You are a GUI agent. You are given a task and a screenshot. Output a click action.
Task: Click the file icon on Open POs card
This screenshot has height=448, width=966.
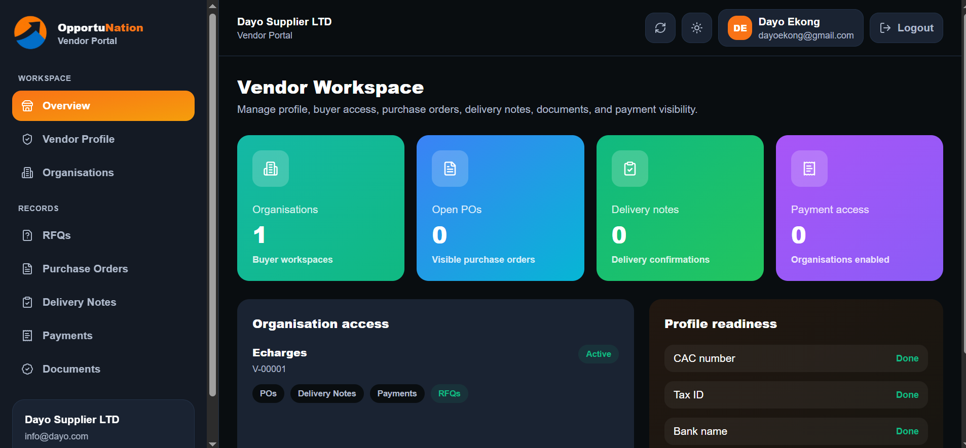pos(450,169)
